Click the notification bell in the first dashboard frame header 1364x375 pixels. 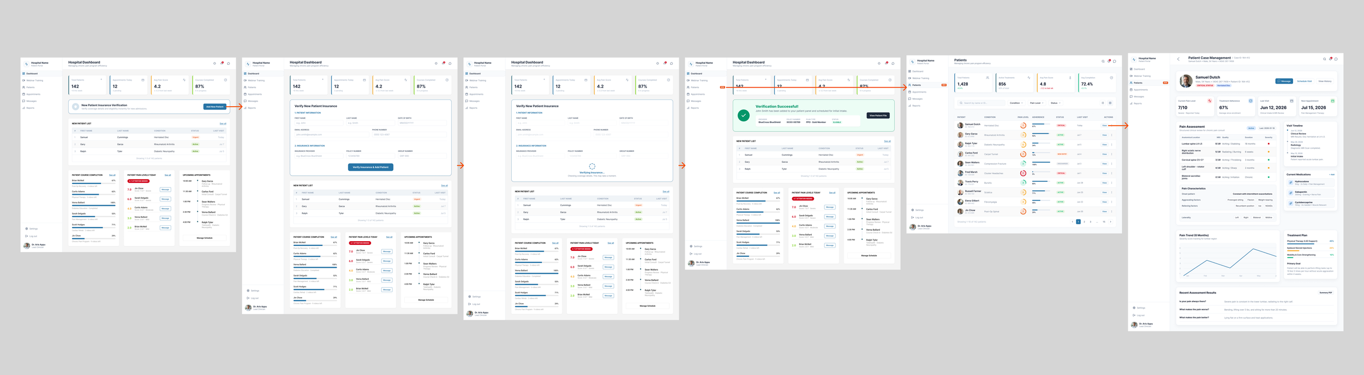click(x=222, y=63)
